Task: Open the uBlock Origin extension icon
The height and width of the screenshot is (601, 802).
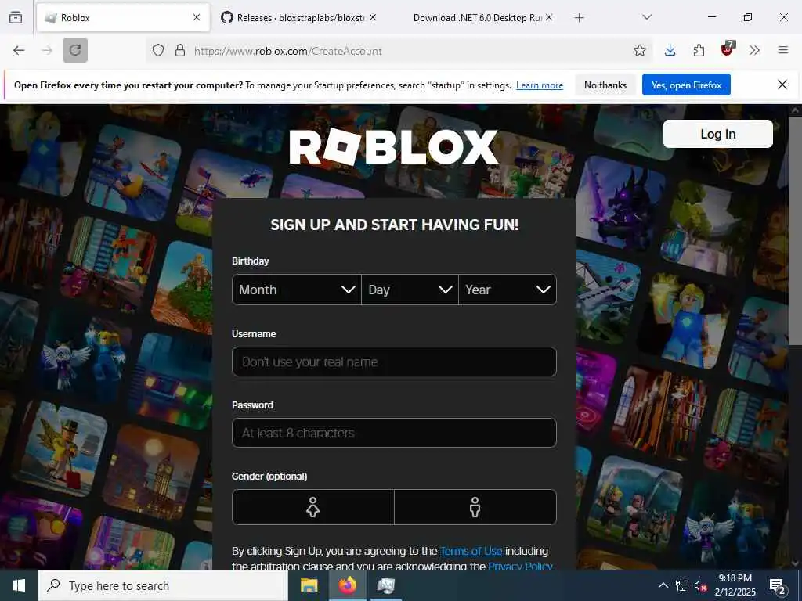Action: [x=728, y=49]
